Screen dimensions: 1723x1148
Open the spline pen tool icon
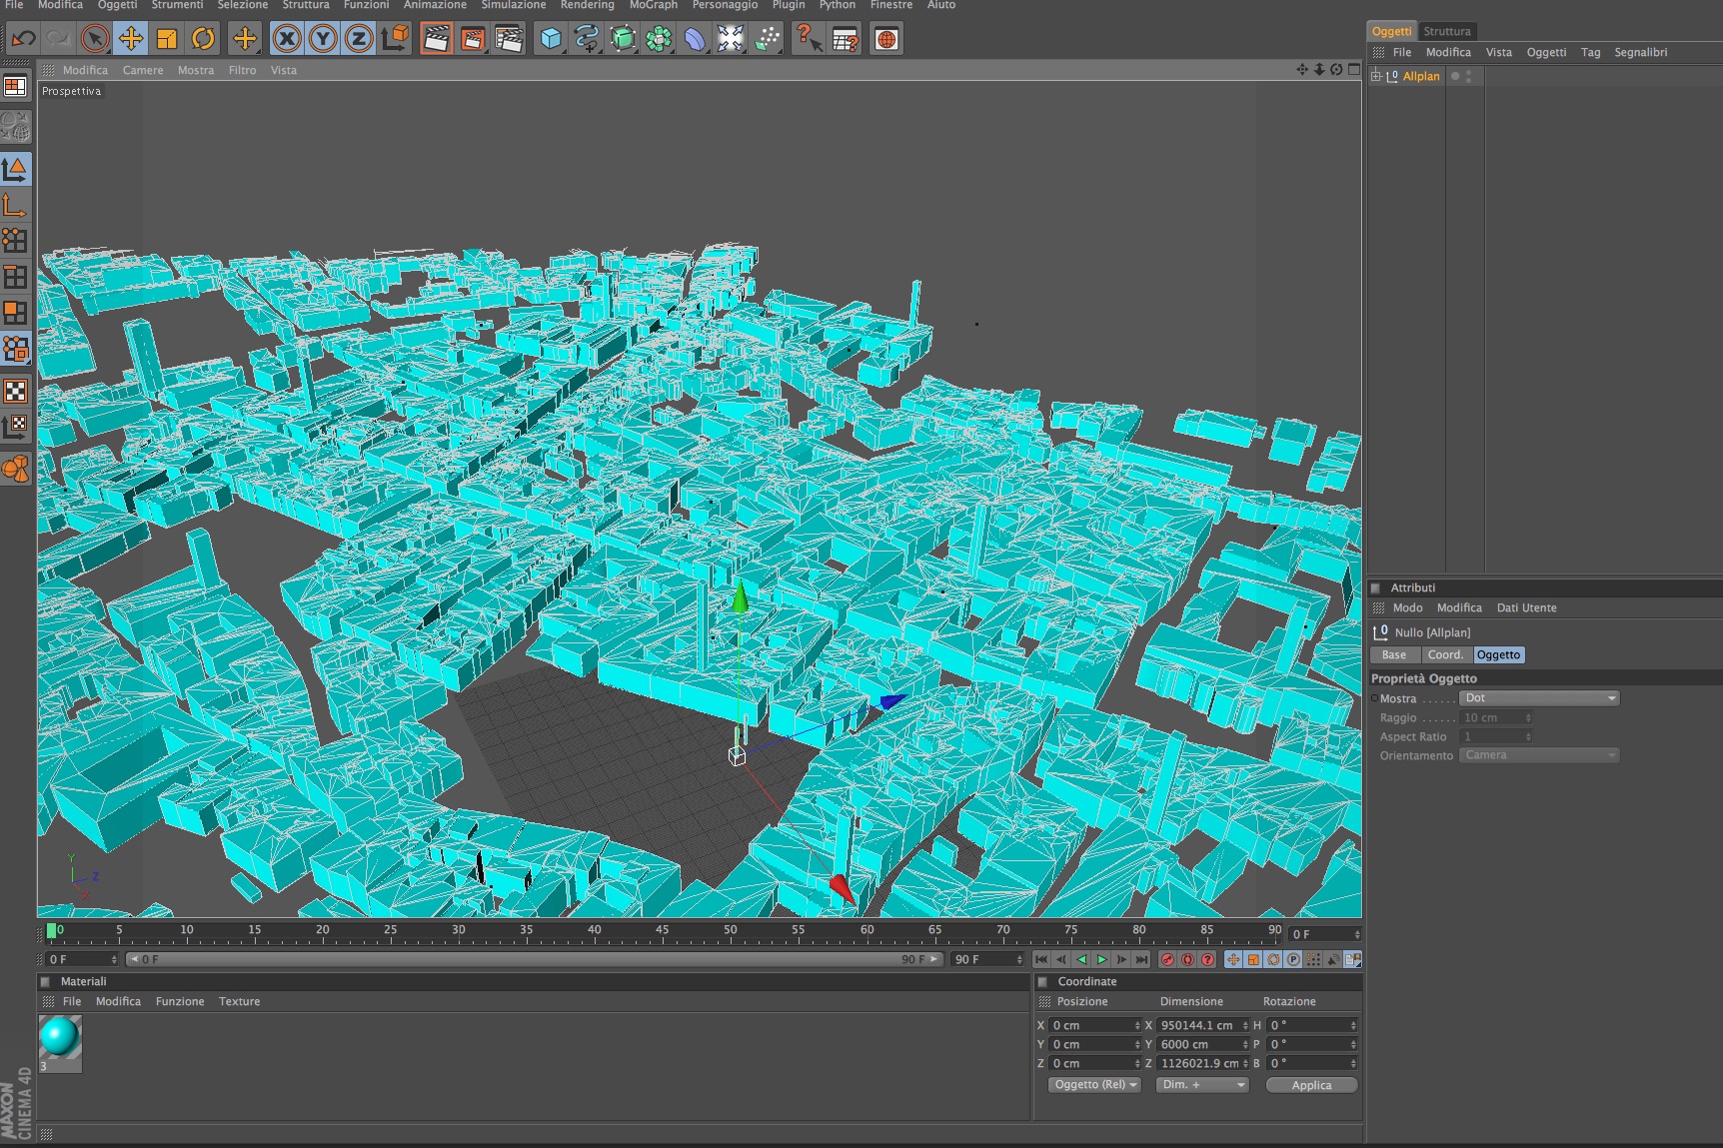coord(587,39)
